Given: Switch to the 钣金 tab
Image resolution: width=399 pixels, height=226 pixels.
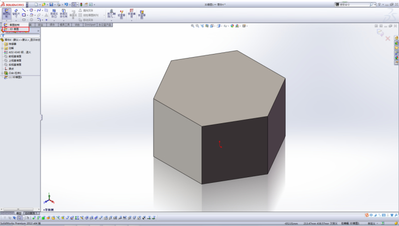Looking at the screenshot, I should click(41, 25).
